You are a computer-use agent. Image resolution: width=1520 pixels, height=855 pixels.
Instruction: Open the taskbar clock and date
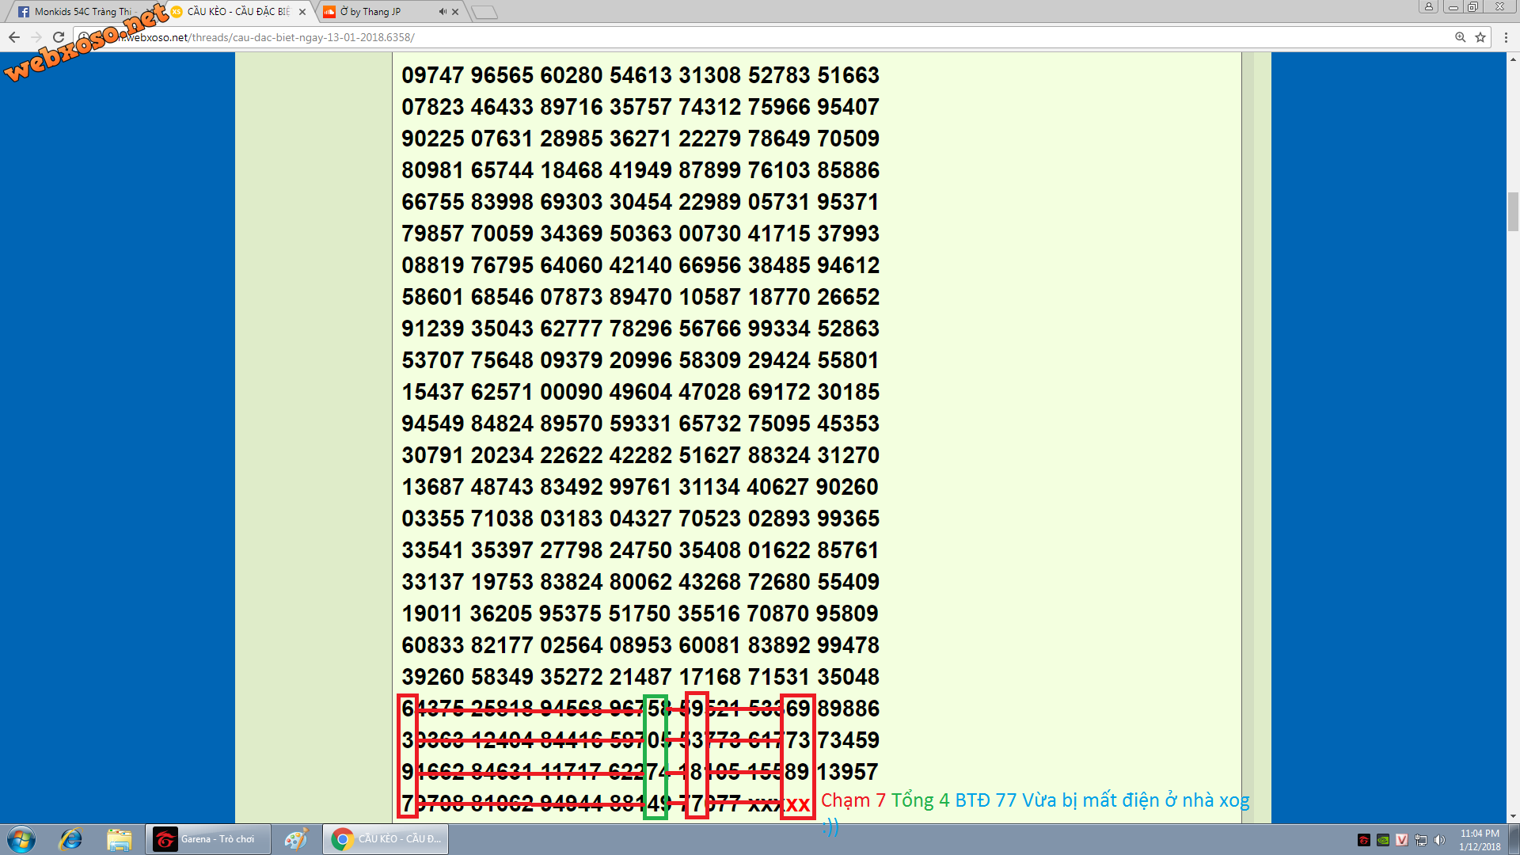[1480, 839]
